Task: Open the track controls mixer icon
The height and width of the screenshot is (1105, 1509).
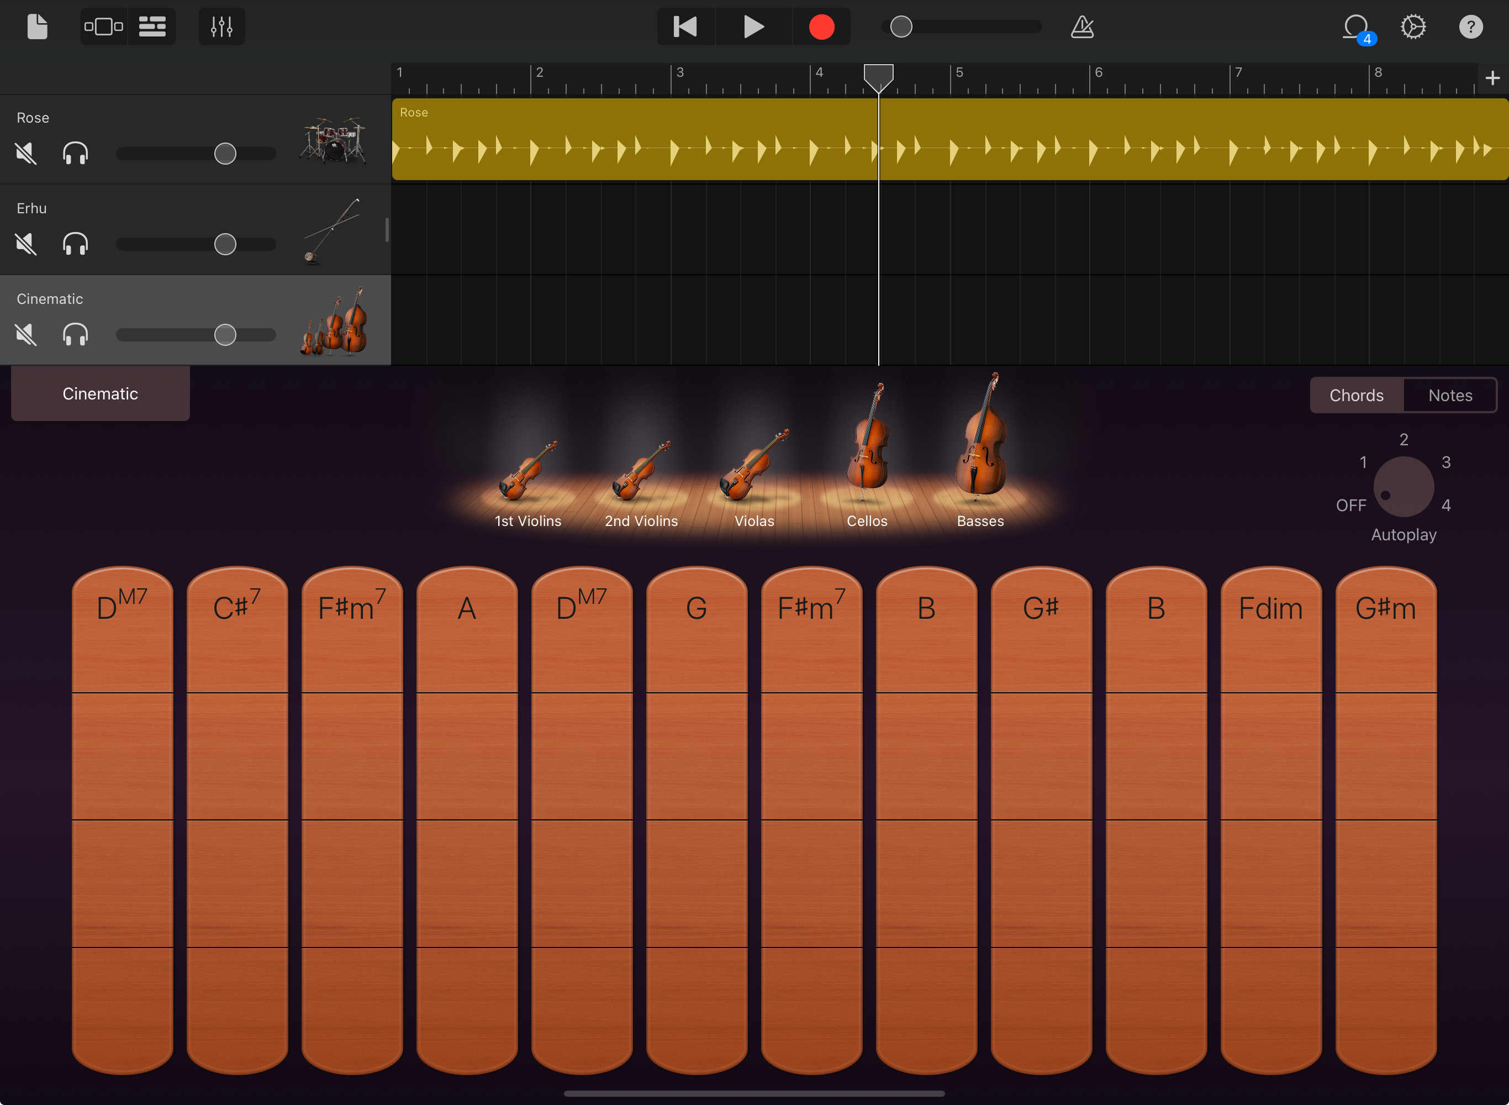Action: point(221,27)
